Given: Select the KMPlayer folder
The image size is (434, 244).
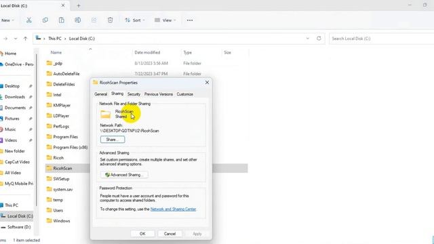Looking at the screenshot, I should point(62,106).
